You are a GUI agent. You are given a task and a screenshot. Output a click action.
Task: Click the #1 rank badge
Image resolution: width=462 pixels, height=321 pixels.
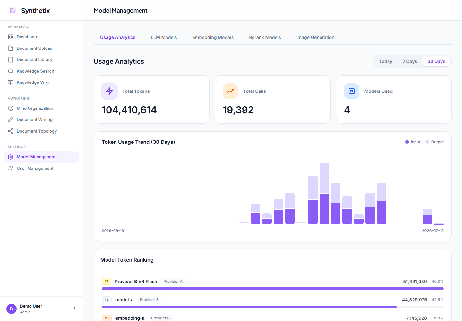[x=106, y=282]
